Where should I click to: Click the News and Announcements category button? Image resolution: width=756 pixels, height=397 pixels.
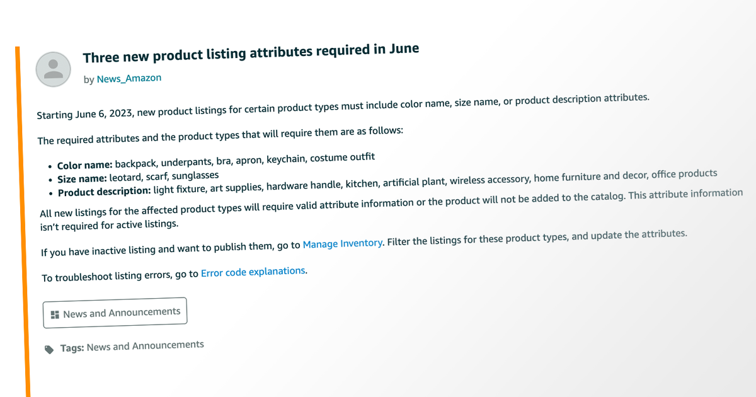coord(115,311)
